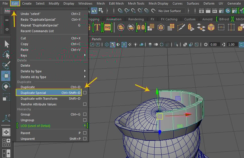Image resolution: width=244 pixels, height=158 pixels.
Task: Open Transfer Attribute Values options box
Action: 85,104
